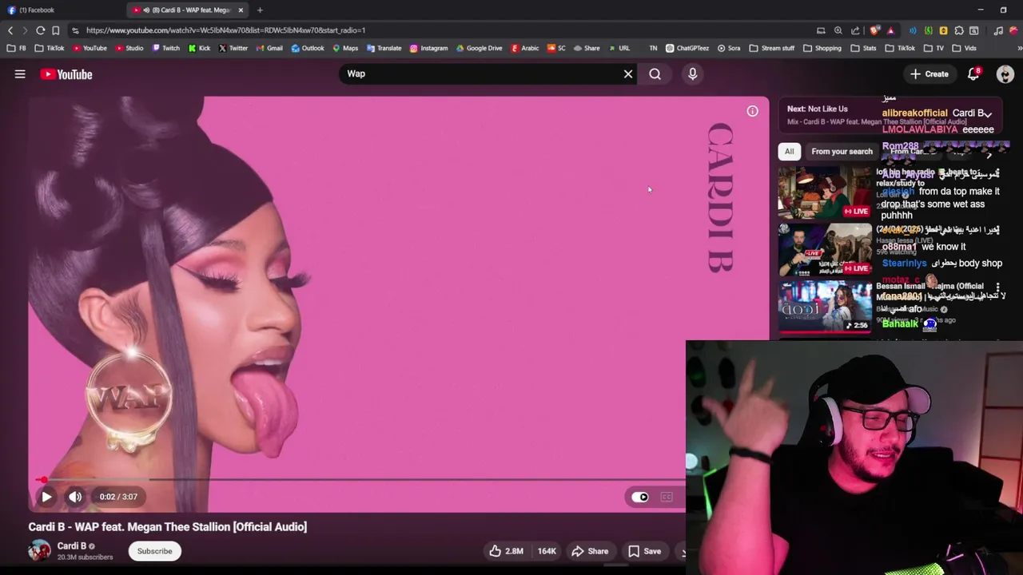1023x575 pixels.
Task: Expand the Vids bookmarks folder
Action: pos(964,48)
